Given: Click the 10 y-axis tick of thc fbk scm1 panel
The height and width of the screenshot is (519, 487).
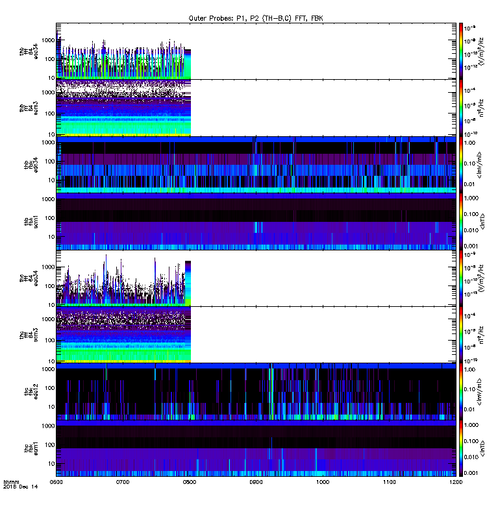Looking at the screenshot, I should pos(51,464).
